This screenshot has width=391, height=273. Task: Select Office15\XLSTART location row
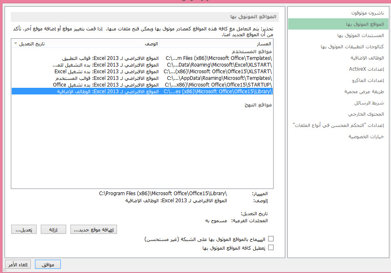tap(142, 72)
